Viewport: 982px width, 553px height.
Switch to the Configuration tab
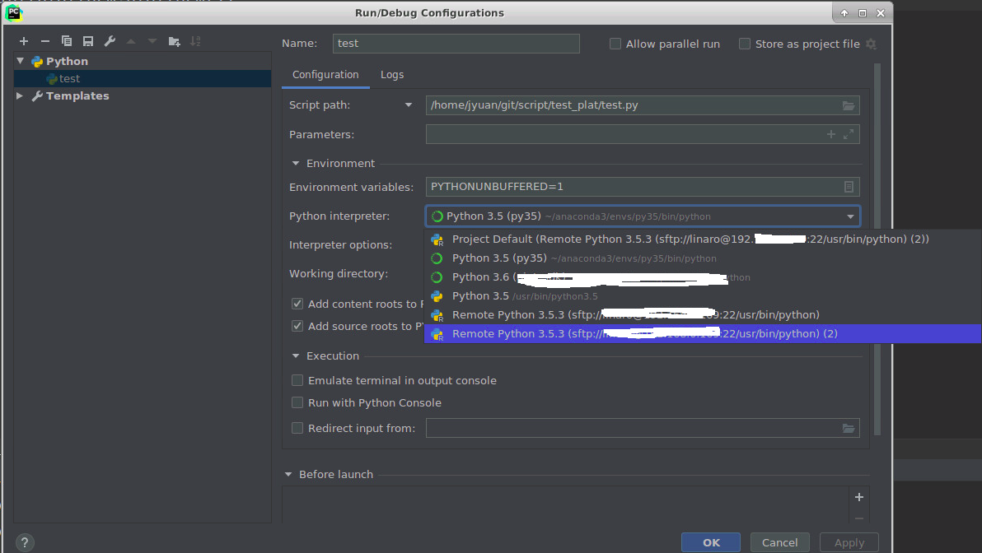coord(325,74)
